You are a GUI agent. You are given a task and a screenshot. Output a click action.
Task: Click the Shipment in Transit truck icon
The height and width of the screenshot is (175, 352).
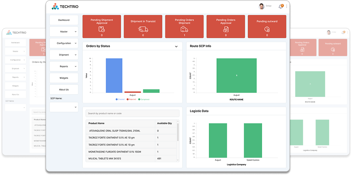pos(143,29)
